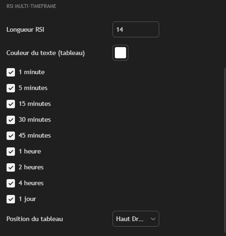226x236 pixels.
Task: Click the '1 jour' label text
Action: point(28,199)
